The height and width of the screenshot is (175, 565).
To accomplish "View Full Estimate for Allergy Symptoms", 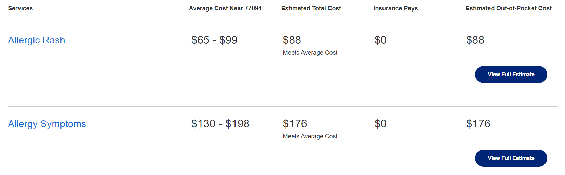I will [511, 158].
